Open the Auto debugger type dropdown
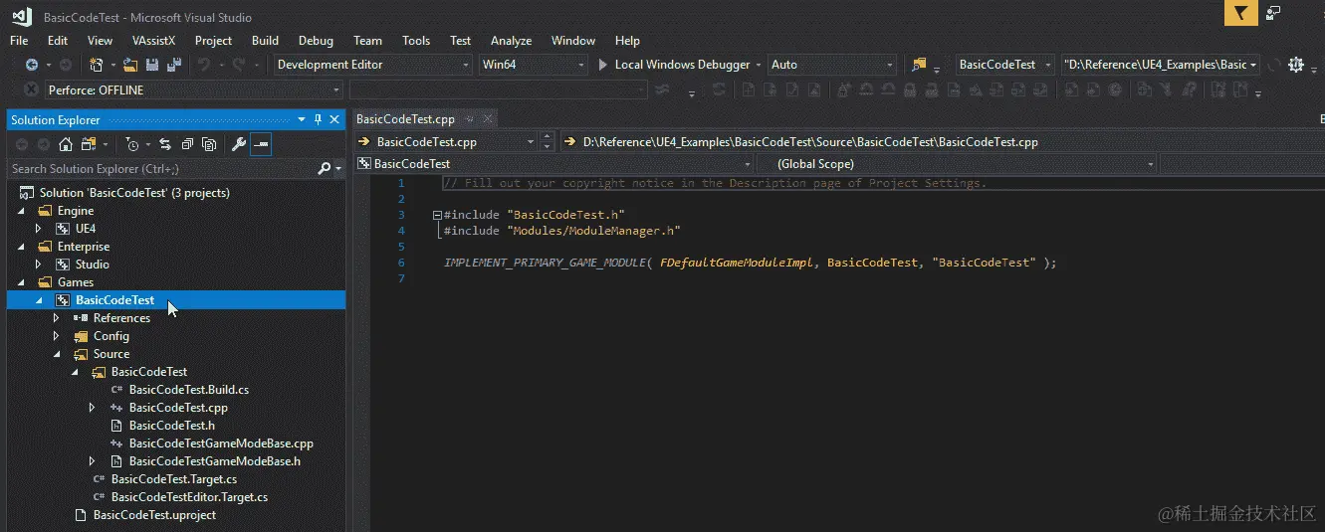 point(832,65)
